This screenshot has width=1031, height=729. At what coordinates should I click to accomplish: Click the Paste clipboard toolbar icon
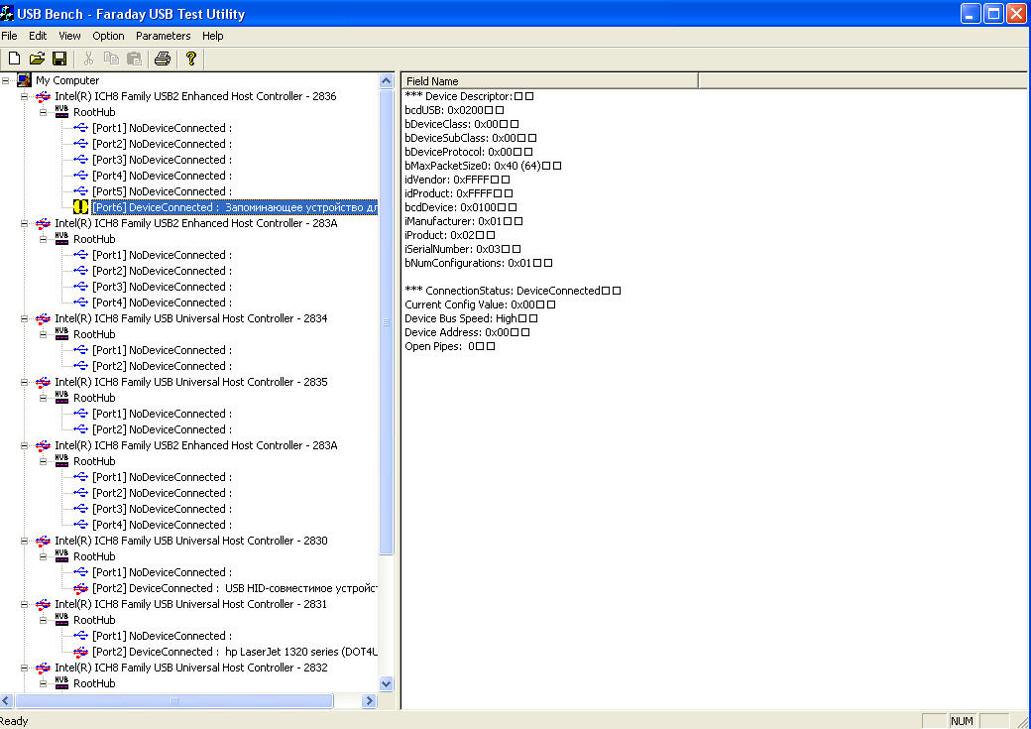coord(134,59)
